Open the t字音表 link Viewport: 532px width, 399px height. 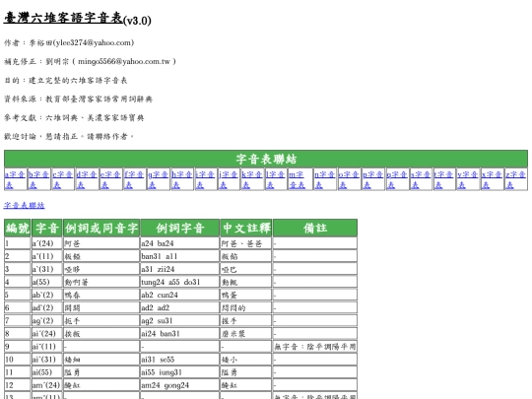[443, 179]
